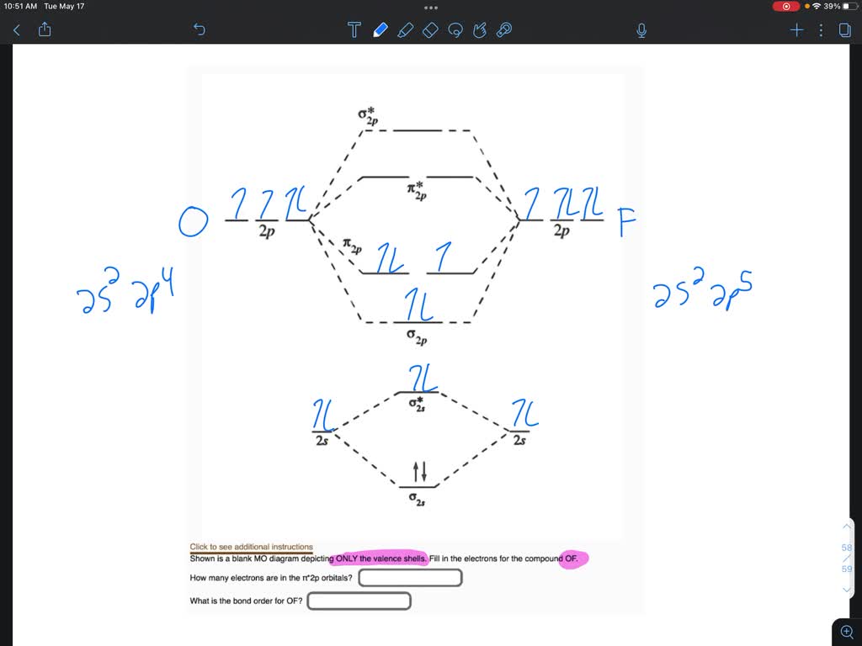Toggle the hand gesture tool
This screenshot has width=862, height=646.
(480, 29)
